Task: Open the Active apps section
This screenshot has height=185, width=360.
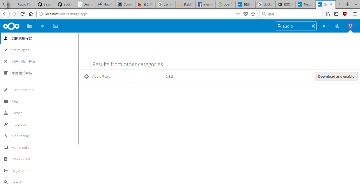Action: coord(20,50)
